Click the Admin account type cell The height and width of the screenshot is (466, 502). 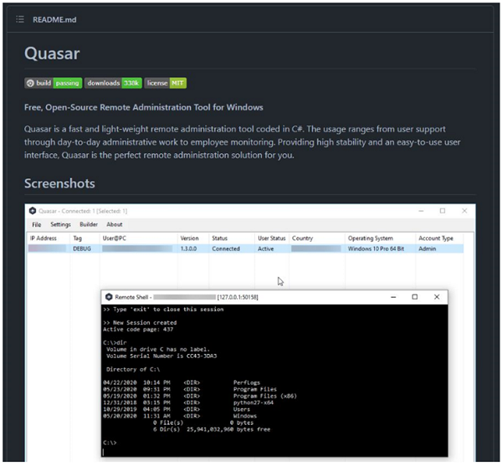[x=427, y=248]
